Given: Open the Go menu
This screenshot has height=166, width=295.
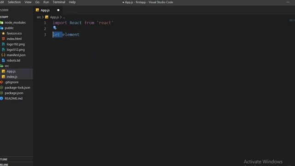Looking at the screenshot, I should (x=37, y=2).
